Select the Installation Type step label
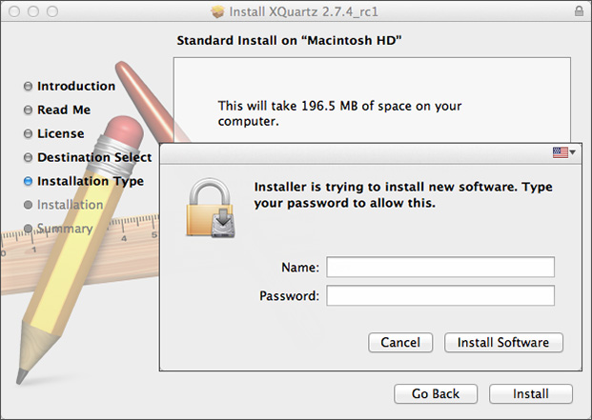This screenshot has height=420, width=592. pyautogui.click(x=91, y=182)
